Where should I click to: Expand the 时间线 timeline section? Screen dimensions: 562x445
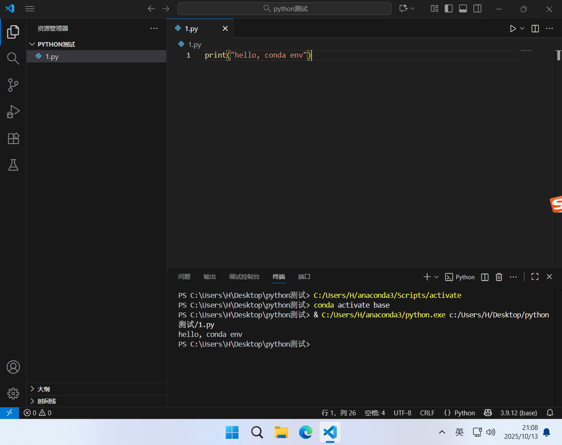click(96, 401)
